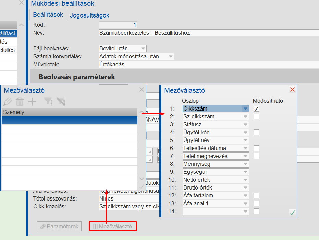Open the Sz.cikkszám column dropdown
Image resolution: width=319 pixels, height=240 pixels.
[x=245, y=117]
